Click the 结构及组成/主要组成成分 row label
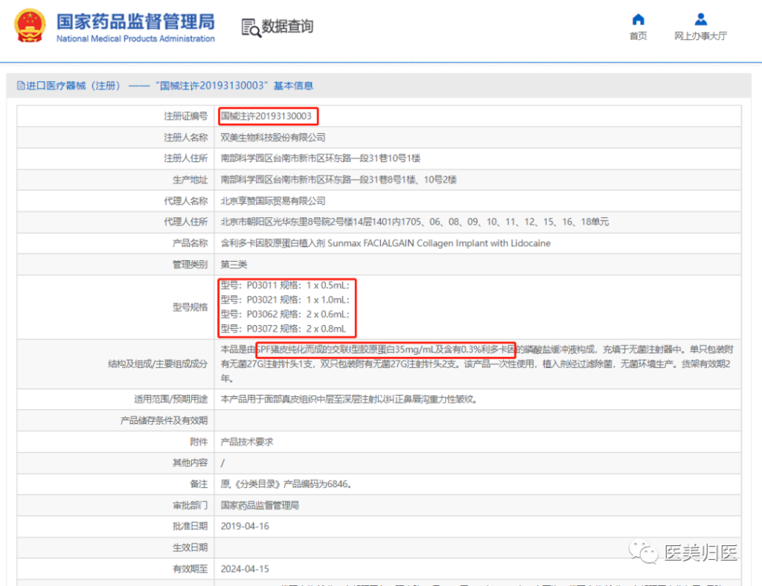Screen dimensions: 762x586 tap(158, 364)
